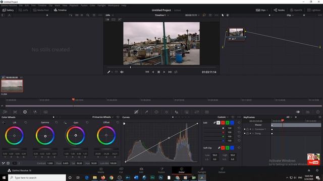
Task: Toggle red curve Edit channel
Action: pyautogui.click(x=223, y=123)
